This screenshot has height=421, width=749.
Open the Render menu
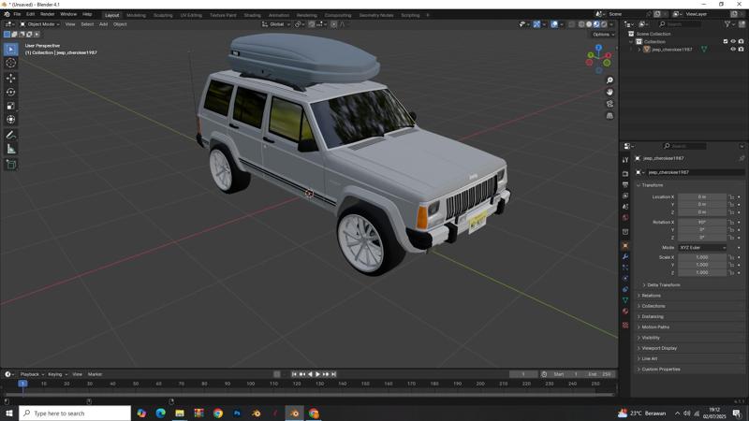pyautogui.click(x=48, y=14)
